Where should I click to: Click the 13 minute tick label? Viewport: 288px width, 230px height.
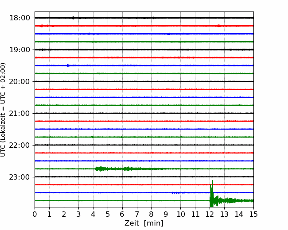coord(224,214)
